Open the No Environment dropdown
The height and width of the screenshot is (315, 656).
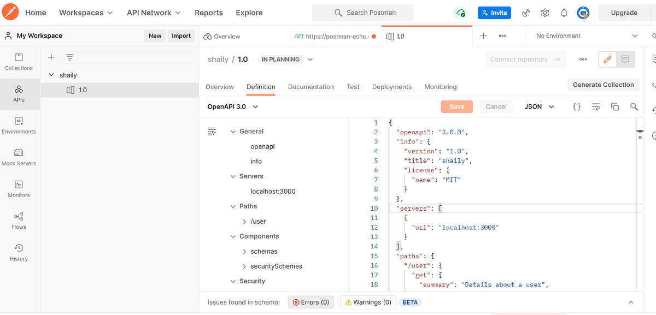585,35
